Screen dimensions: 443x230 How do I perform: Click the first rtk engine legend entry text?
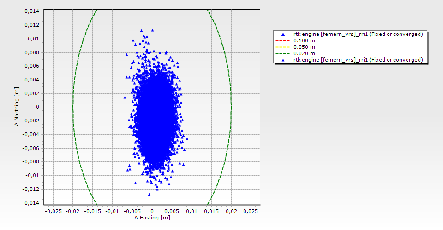pyautogui.click(x=358, y=34)
